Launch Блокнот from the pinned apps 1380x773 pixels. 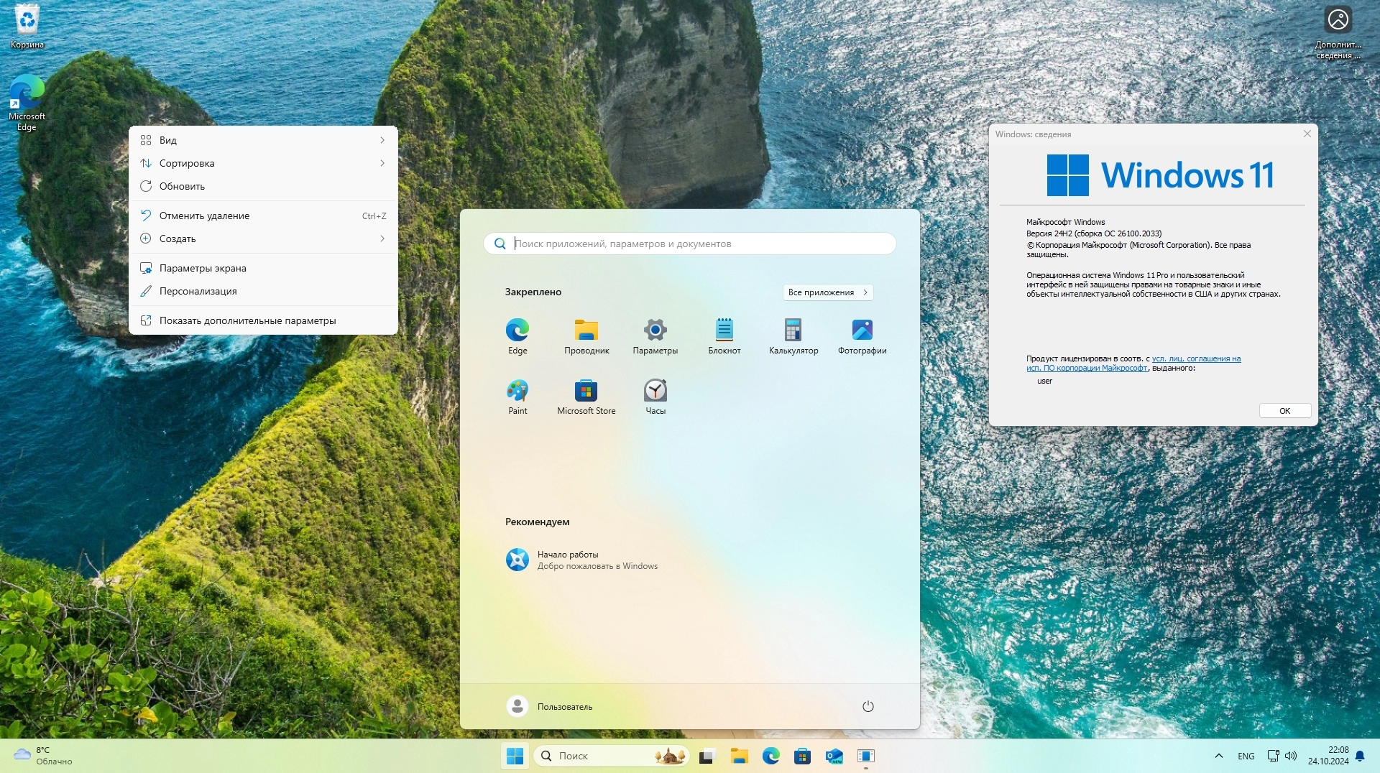click(724, 336)
